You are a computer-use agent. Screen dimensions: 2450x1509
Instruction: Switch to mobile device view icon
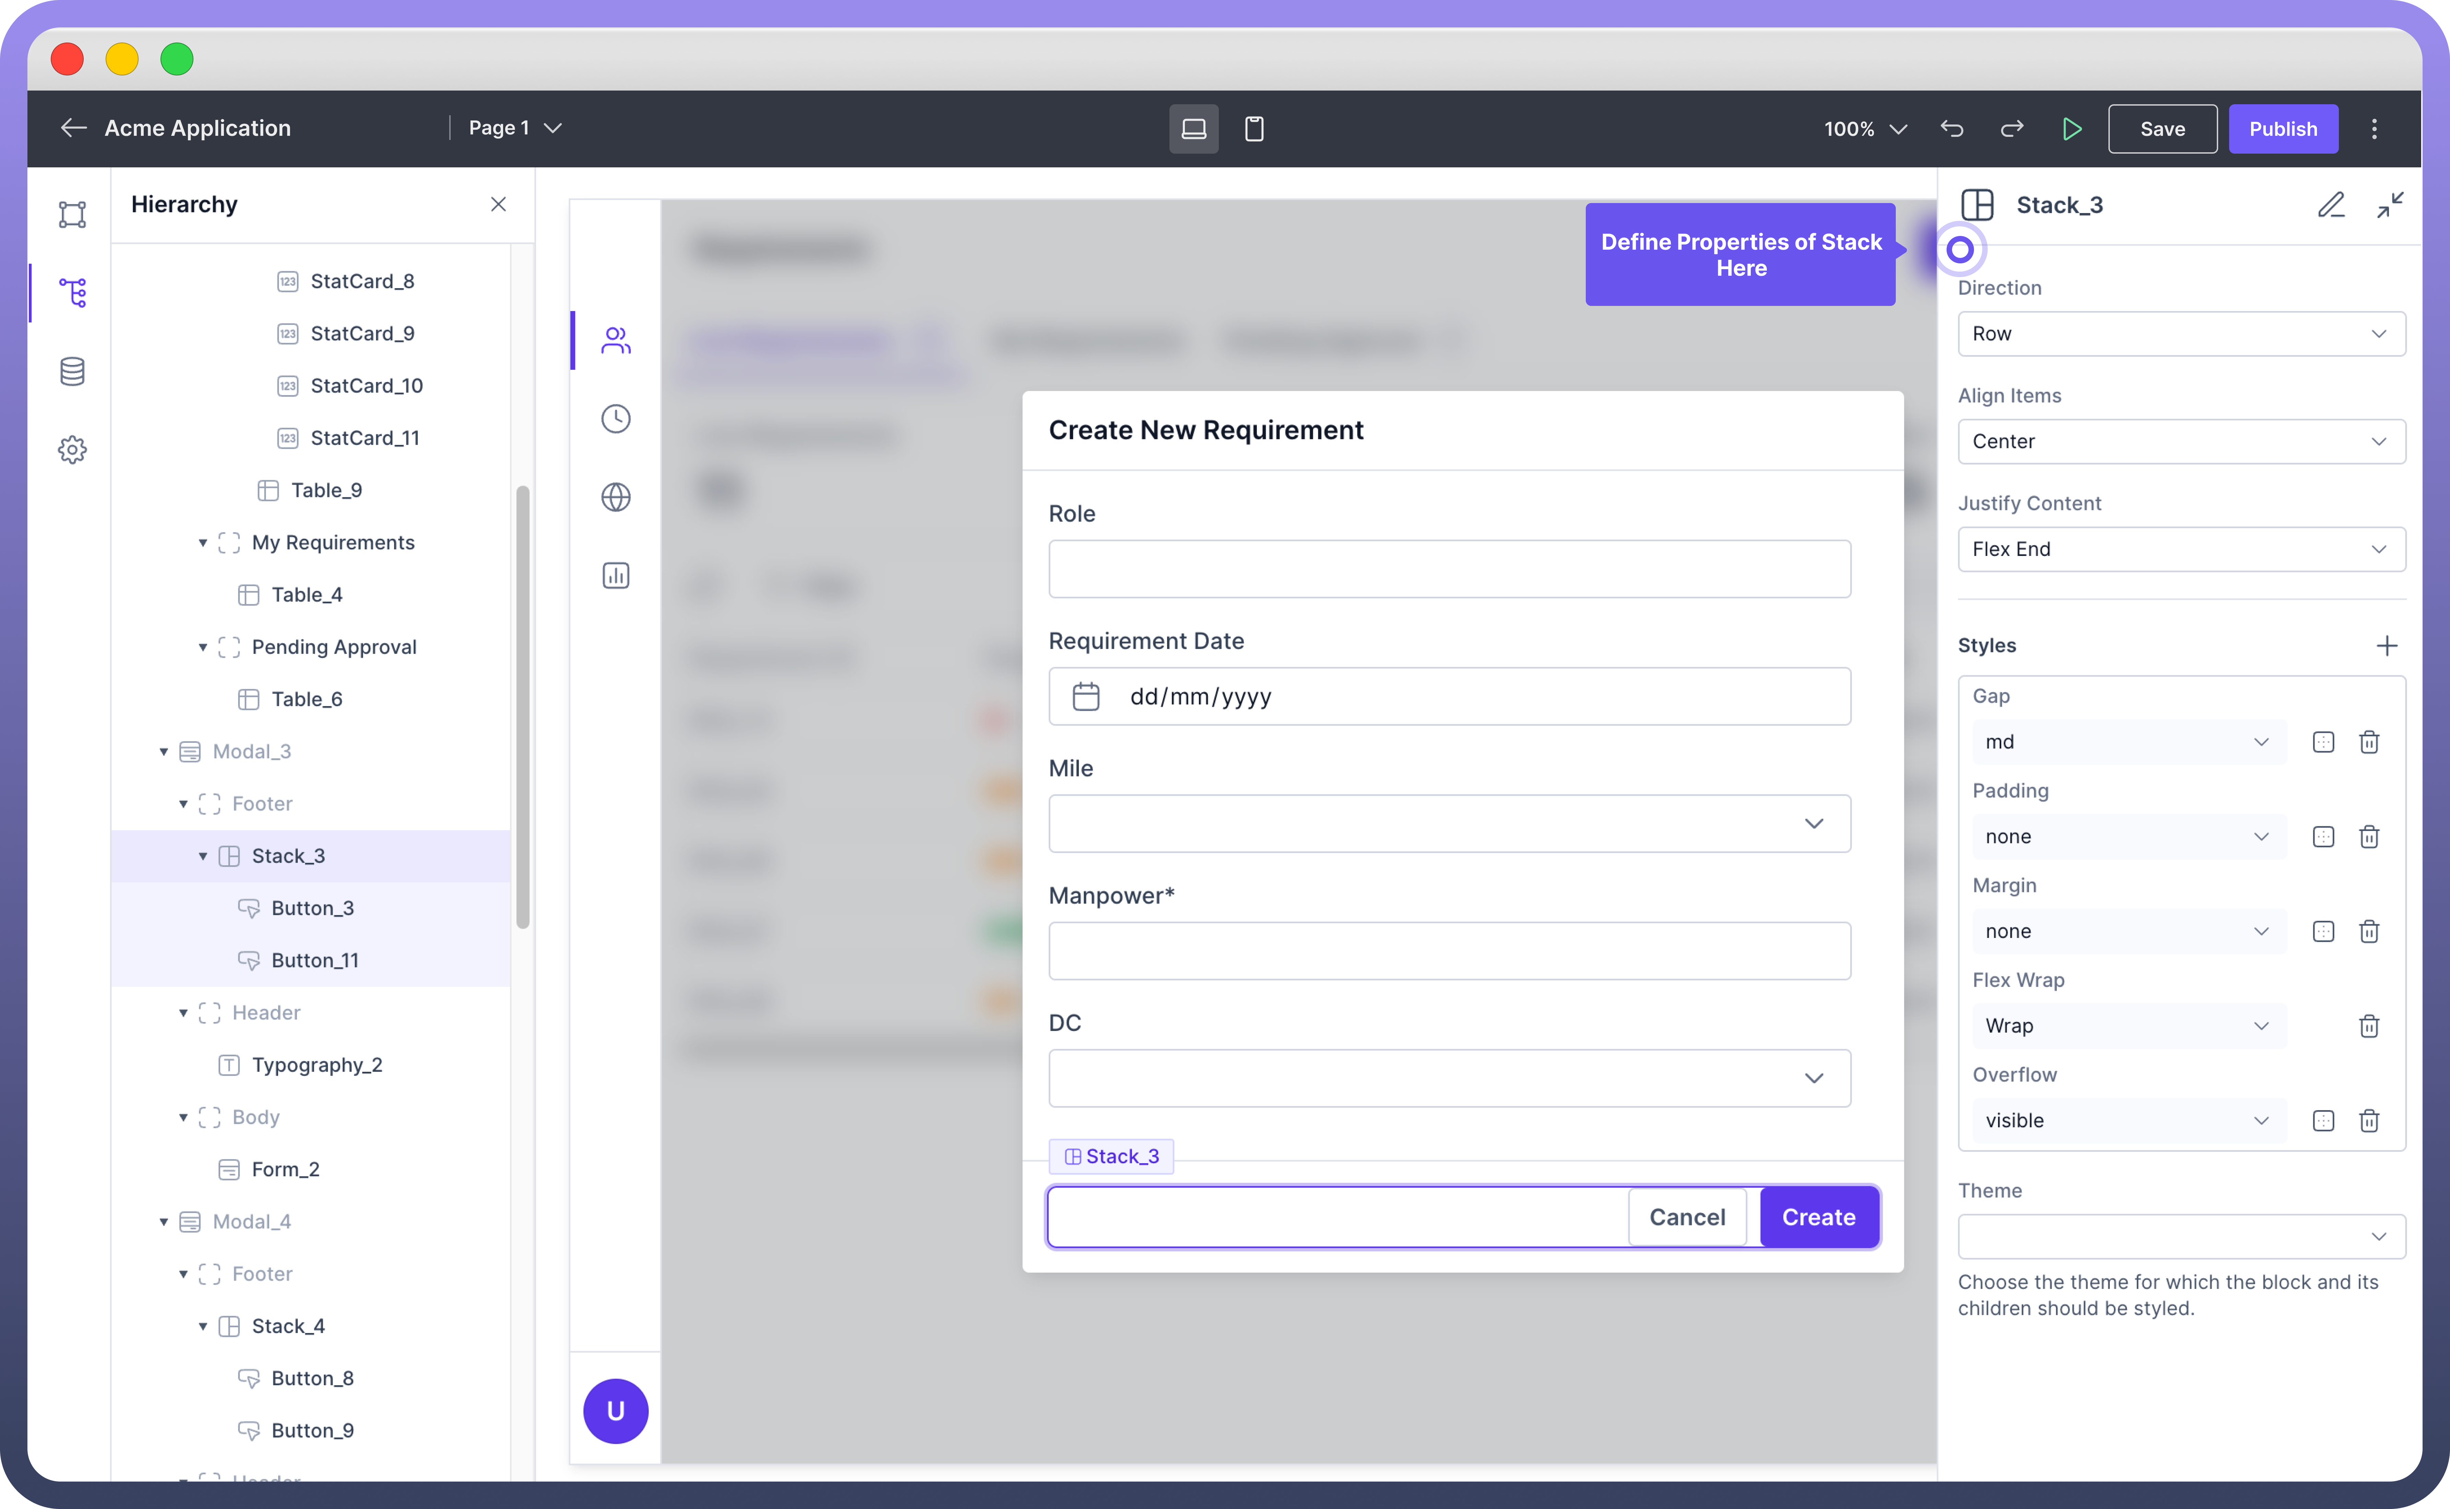click(x=1254, y=129)
